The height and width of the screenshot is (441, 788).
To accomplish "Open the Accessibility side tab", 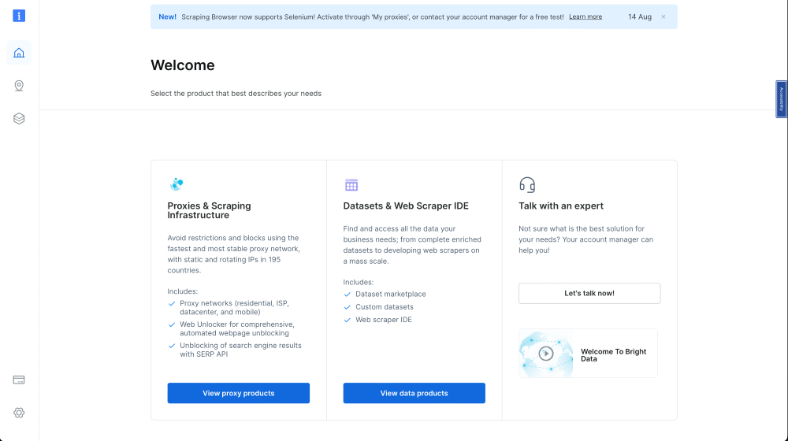I will pyautogui.click(x=781, y=99).
